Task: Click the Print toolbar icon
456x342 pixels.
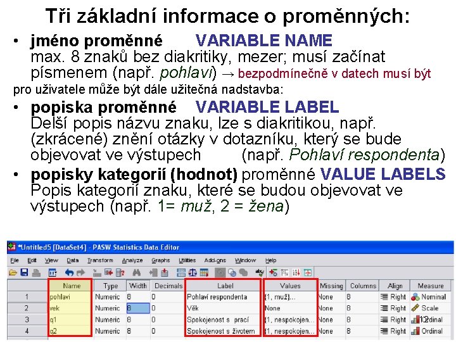Action: (x=36, y=273)
